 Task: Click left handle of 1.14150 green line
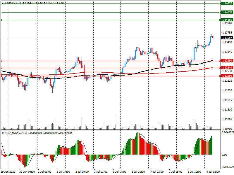pos(1,20)
